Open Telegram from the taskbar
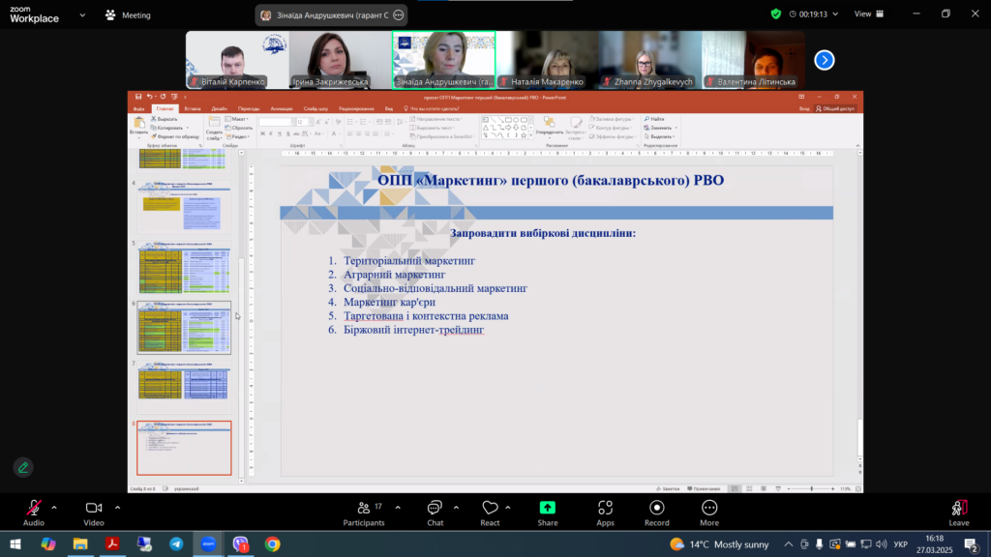 click(176, 543)
